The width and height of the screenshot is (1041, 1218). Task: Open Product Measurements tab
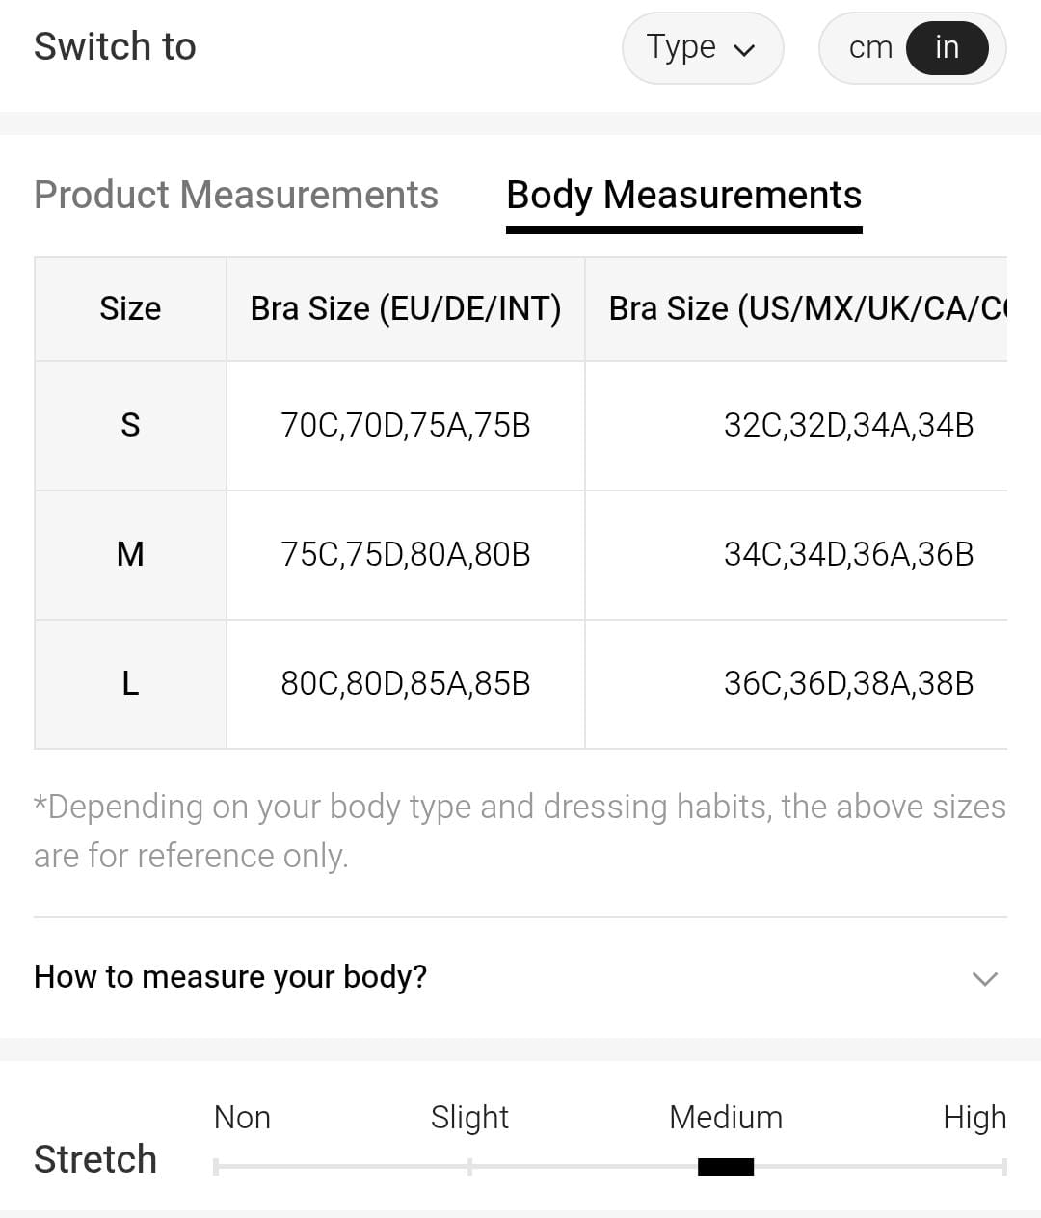point(236,195)
